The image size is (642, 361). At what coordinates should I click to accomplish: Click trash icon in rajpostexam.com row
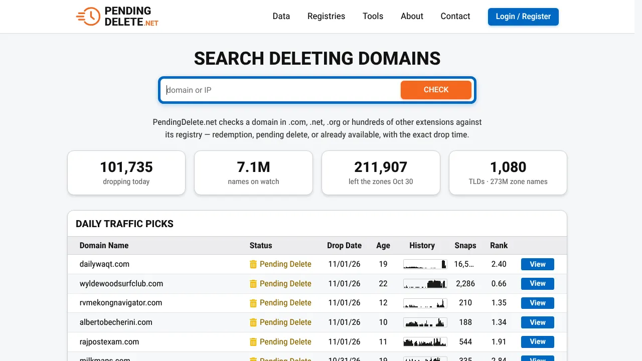click(253, 342)
